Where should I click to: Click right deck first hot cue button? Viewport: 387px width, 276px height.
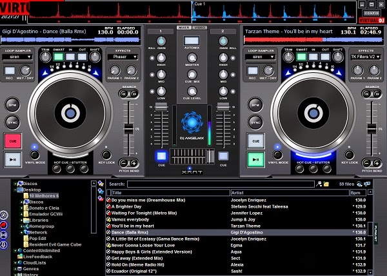300,169
